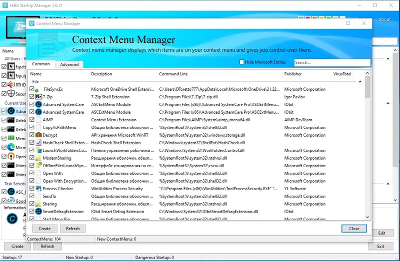The height and width of the screenshot is (261, 400).
Task: Click the context menu list scroll-down arrow
Action: tap(367, 217)
